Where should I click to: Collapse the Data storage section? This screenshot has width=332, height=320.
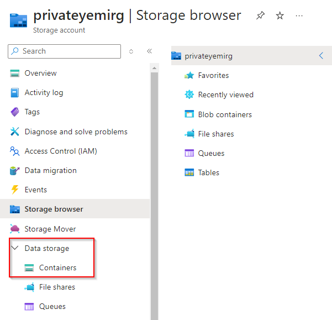(x=15, y=248)
